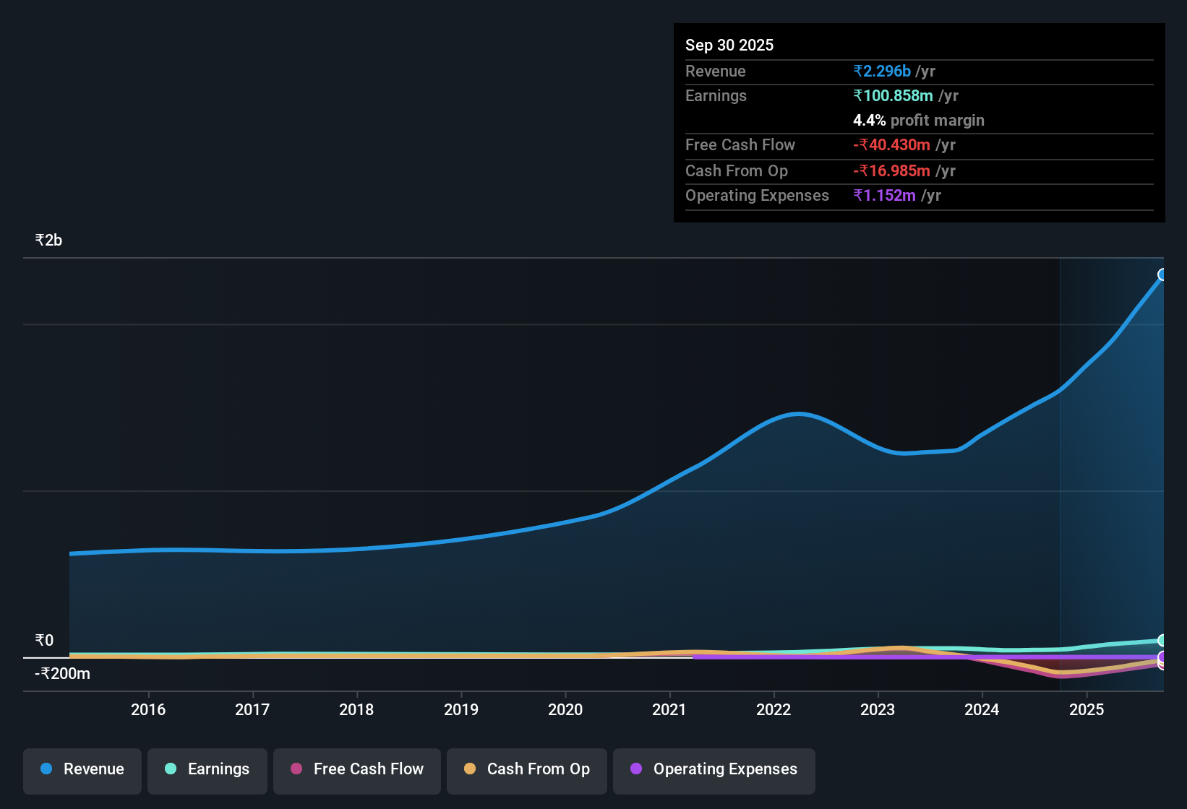Disable the Free Cash Flow series

[x=356, y=769]
